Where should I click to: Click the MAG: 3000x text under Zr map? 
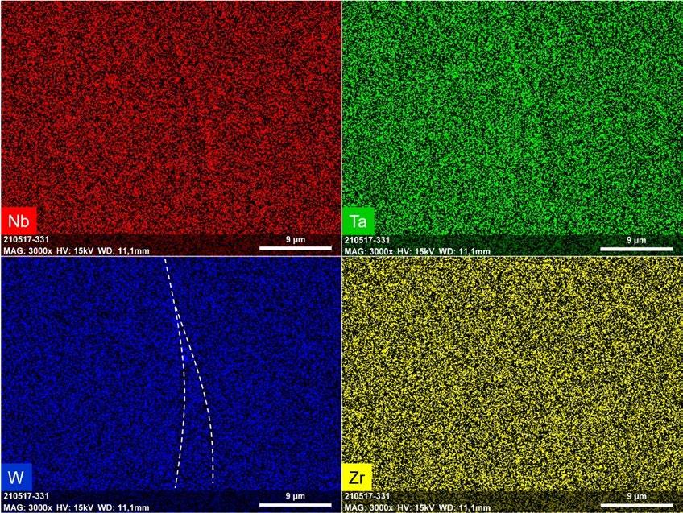point(369,508)
